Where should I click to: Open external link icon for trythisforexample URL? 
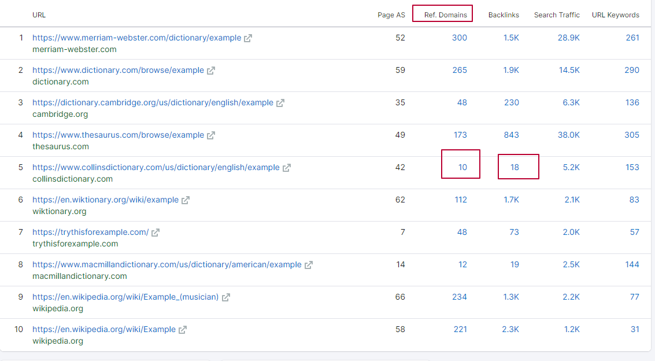point(156,233)
